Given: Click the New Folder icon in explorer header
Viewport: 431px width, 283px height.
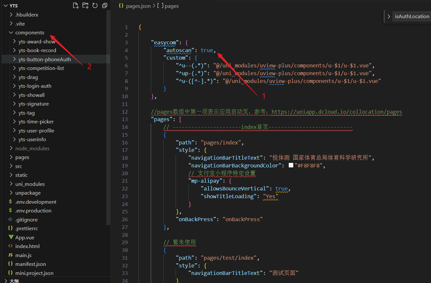Looking at the screenshot, I should pos(85,6).
